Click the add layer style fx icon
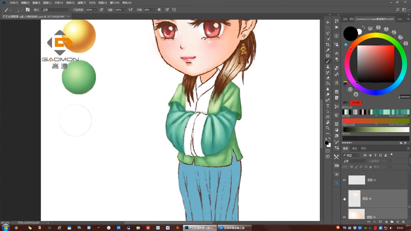411x231 pixels. 375,222
